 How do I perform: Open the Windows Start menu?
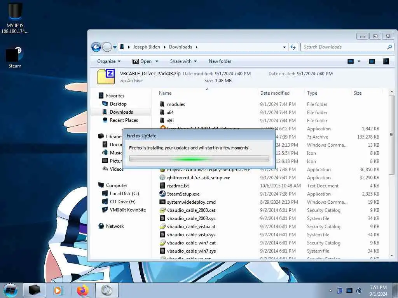(10, 290)
